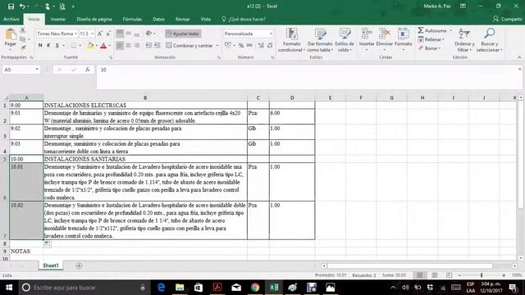Click the yellow fill color bucket
The height and width of the screenshot is (295, 525).
[89, 46]
